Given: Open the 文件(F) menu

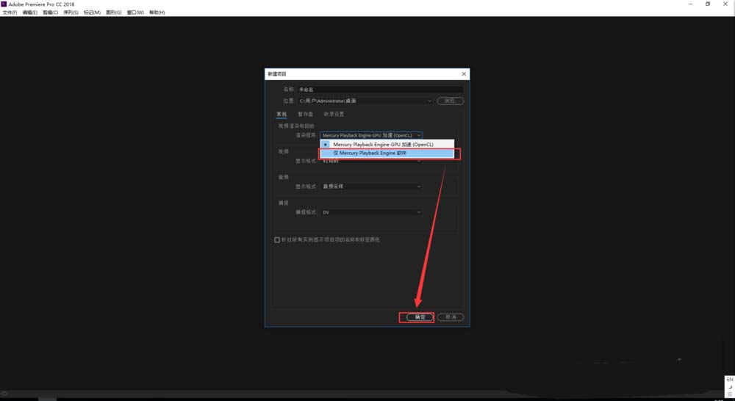Looking at the screenshot, I should pos(10,12).
